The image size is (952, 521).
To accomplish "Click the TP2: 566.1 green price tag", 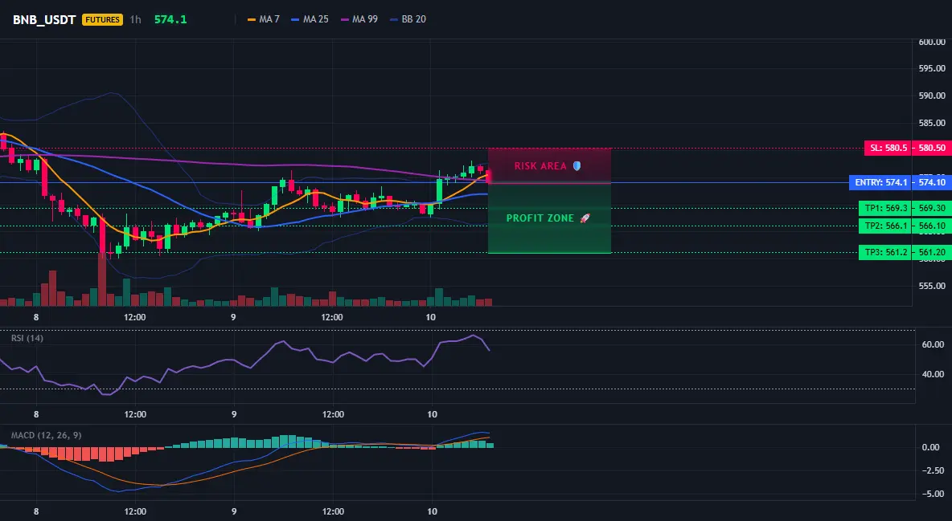I will pos(884,226).
